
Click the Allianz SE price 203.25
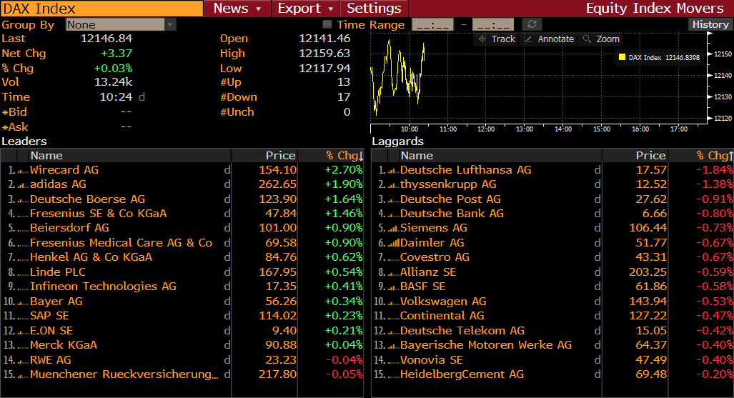coord(648,272)
